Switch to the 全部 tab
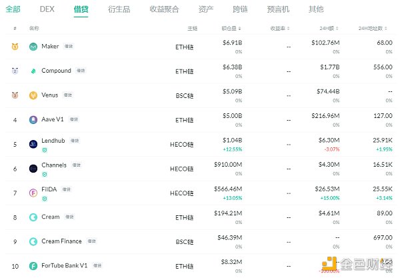400x278 pixels. 13,9
